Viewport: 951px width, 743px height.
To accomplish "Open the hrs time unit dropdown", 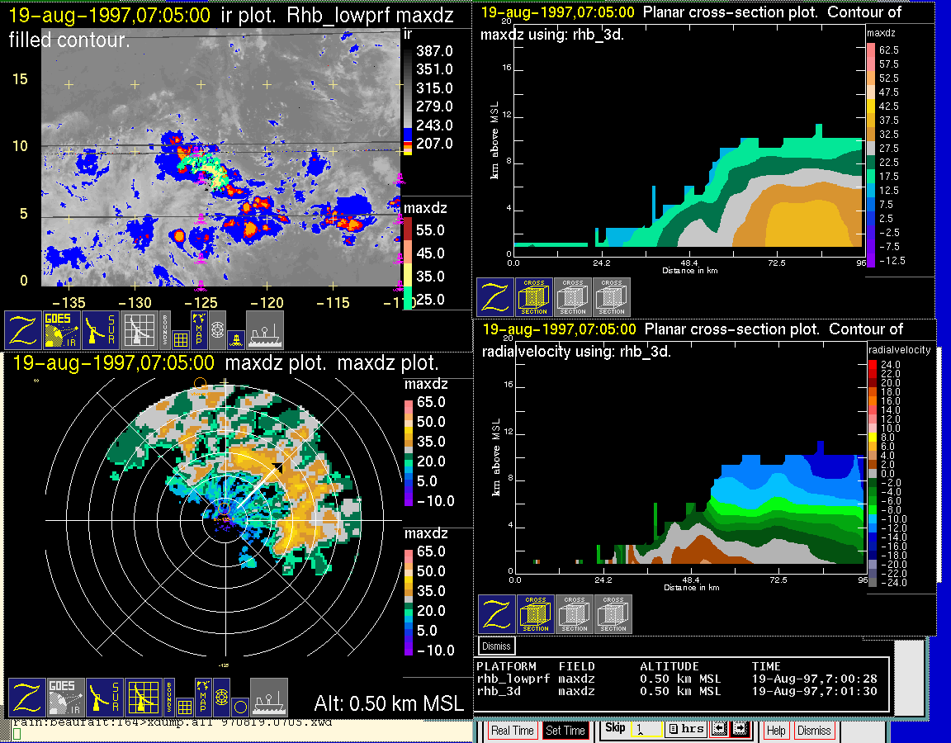I will tap(684, 729).
